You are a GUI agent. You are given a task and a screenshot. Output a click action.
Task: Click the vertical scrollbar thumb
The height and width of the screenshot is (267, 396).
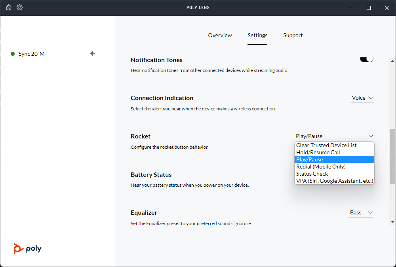pyautogui.click(x=392, y=156)
